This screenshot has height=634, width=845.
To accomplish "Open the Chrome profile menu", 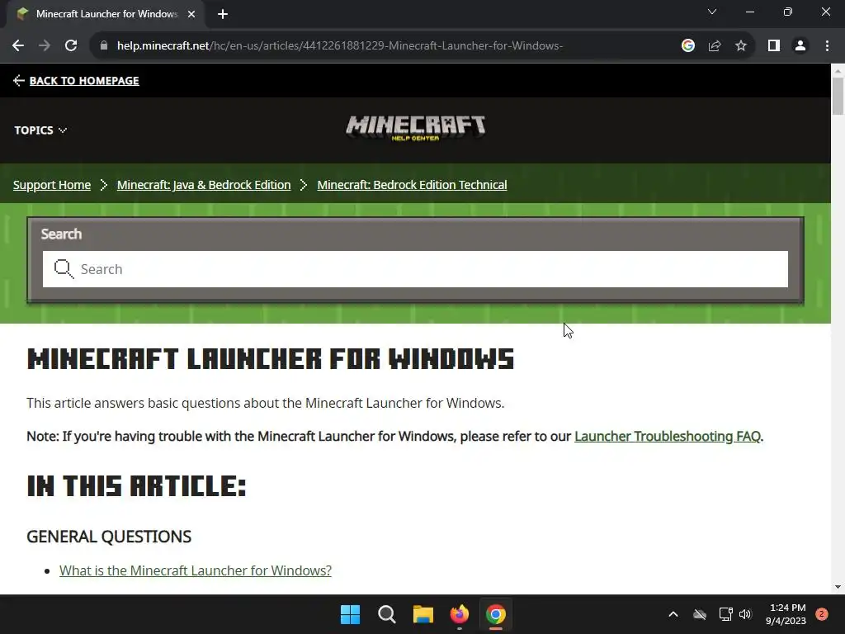I will 800,46.
